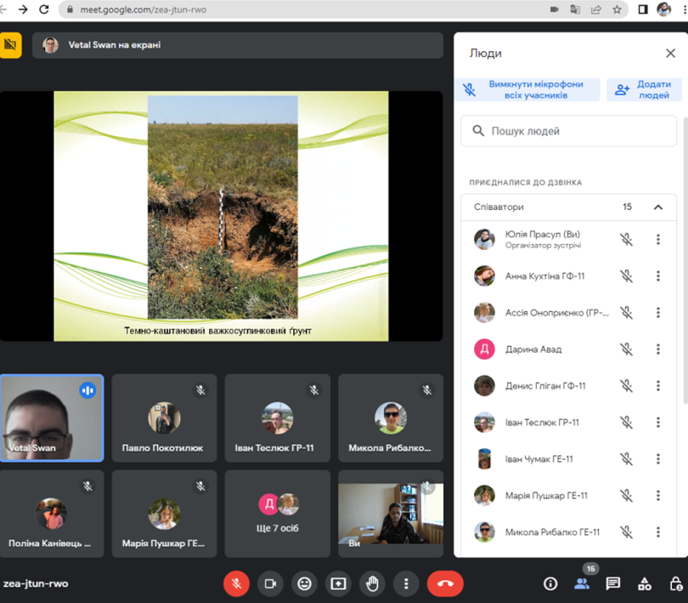
Task: Click the present screen icon
Action: pyautogui.click(x=338, y=583)
